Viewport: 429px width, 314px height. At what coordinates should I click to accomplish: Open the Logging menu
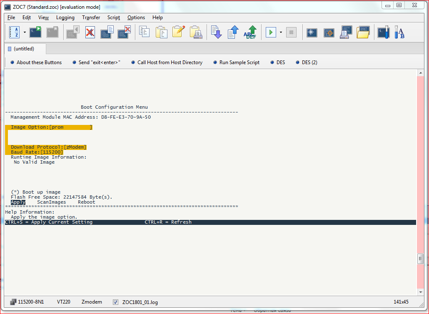point(65,17)
